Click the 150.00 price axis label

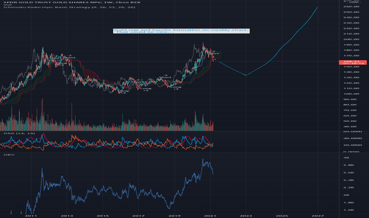click(x=351, y=67)
